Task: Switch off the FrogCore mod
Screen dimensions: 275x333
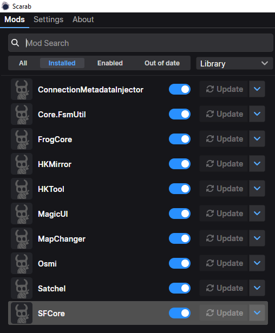Action: coord(180,139)
